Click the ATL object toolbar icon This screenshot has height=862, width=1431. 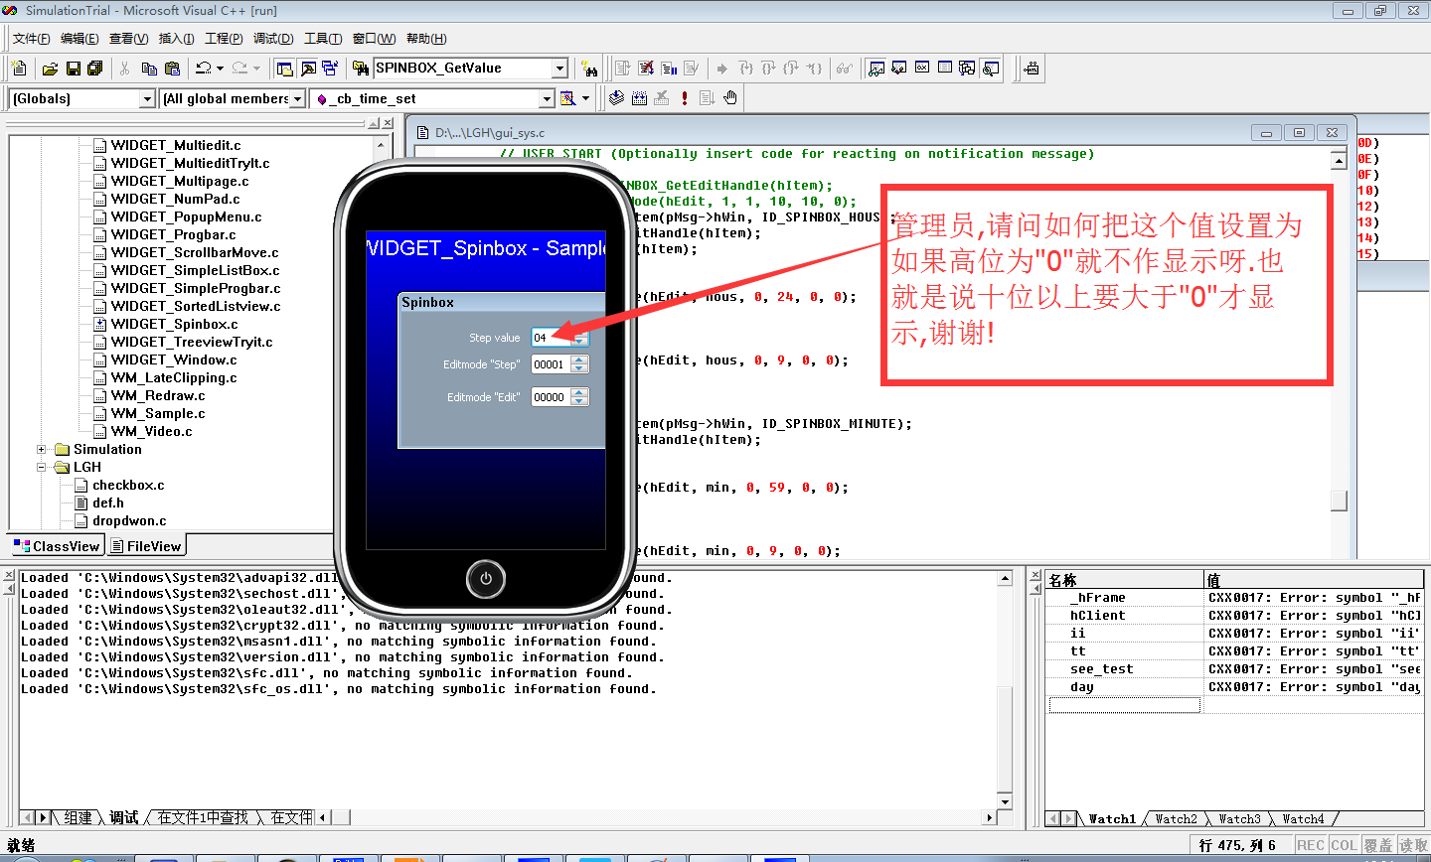point(1032,69)
